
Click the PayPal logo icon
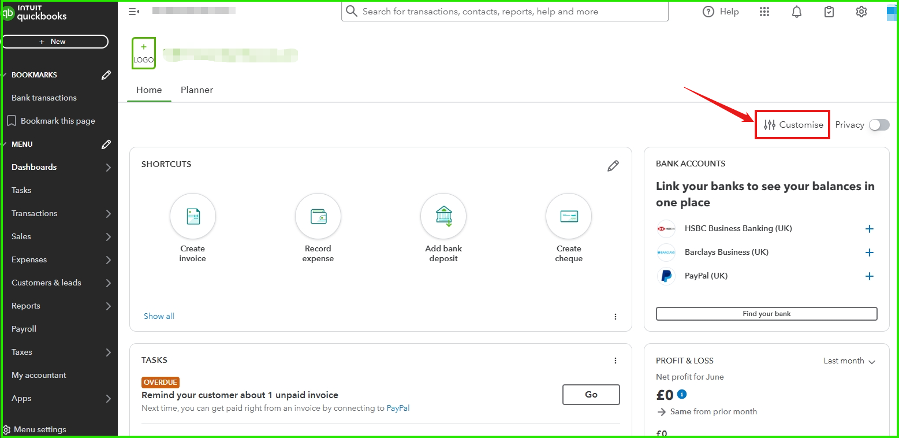click(666, 276)
